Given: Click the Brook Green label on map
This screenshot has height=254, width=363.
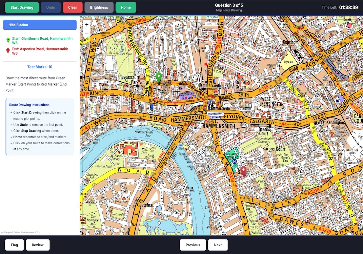Looking at the screenshot, I should pyautogui.click(x=241, y=85).
